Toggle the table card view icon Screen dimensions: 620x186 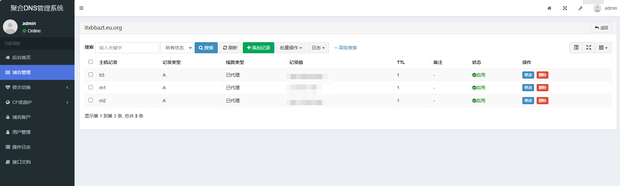[x=576, y=48]
